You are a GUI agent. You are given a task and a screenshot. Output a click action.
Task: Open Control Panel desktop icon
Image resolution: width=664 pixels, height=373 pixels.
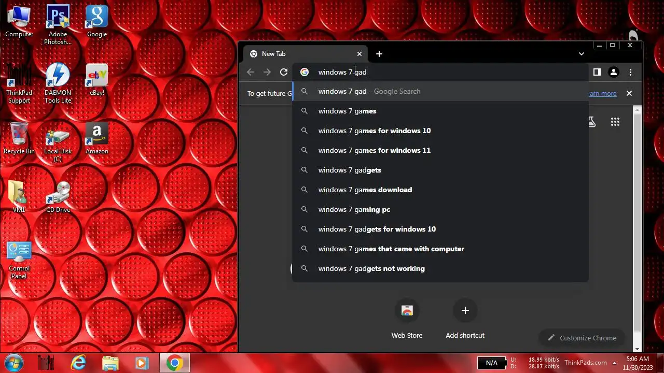point(19,260)
